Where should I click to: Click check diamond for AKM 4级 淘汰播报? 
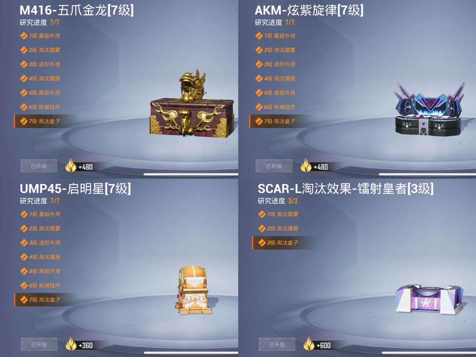(x=259, y=78)
